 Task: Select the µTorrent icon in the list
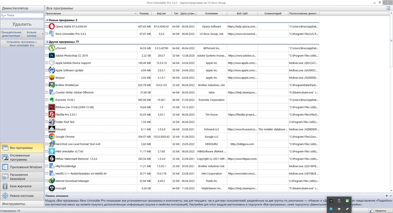click(52, 48)
